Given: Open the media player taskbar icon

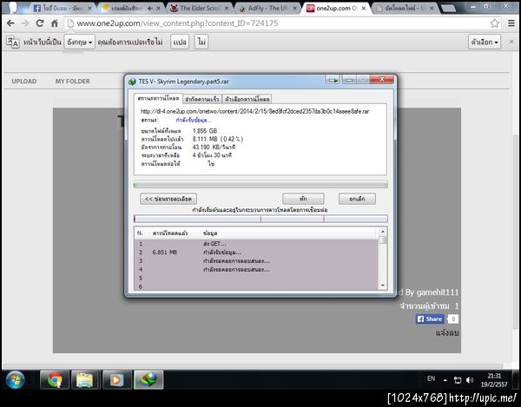Looking at the screenshot, I should click(x=116, y=380).
